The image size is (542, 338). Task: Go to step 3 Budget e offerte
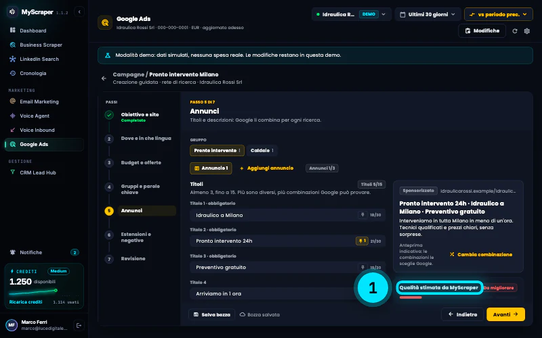coord(140,162)
